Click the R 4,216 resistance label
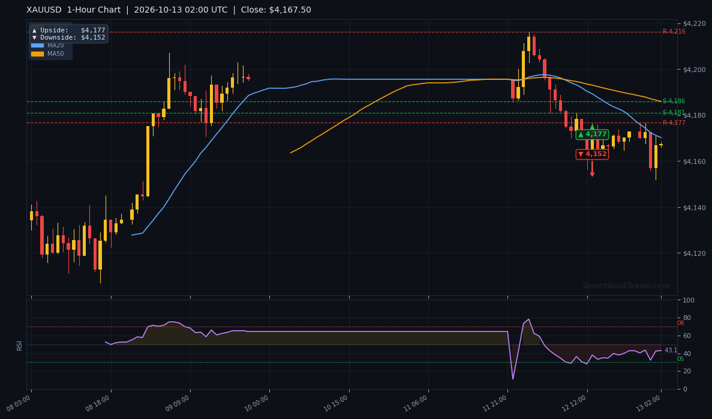The height and width of the screenshot is (419, 712). (674, 32)
